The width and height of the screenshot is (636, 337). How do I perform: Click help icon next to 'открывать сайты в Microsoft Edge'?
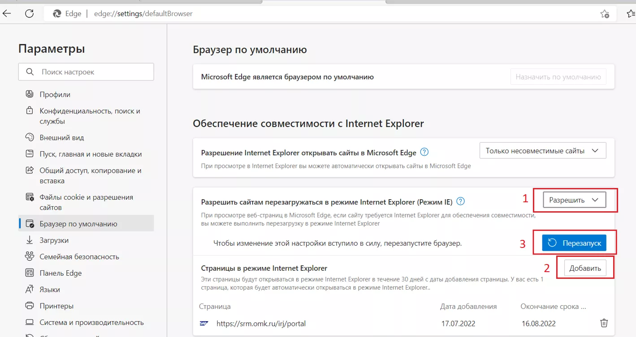[x=424, y=152]
